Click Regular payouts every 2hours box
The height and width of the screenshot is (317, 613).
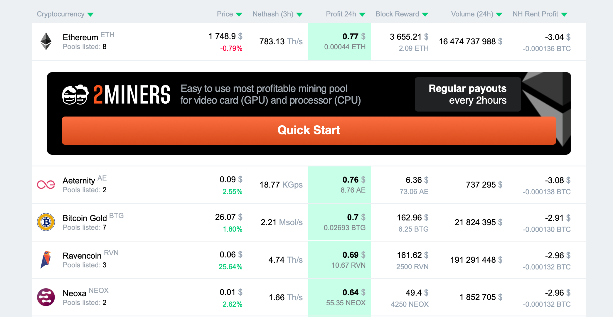coord(468,94)
